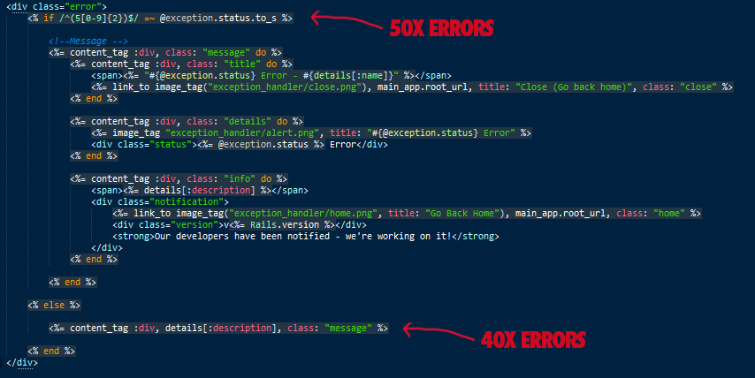Click the else keyword line
The height and width of the screenshot is (378, 755).
coord(54,305)
